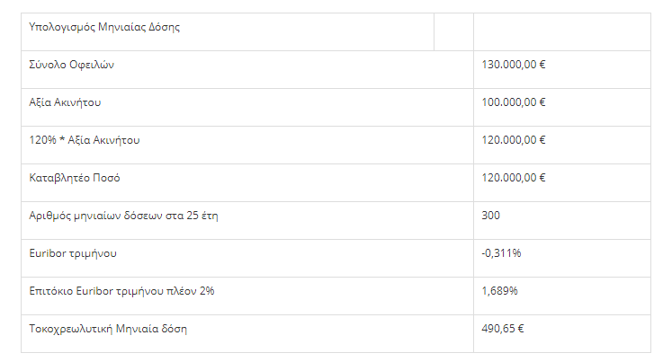Click the 490,65 € monthly payment value
Image resolution: width=663 pixels, height=362 pixels.
[503, 329]
